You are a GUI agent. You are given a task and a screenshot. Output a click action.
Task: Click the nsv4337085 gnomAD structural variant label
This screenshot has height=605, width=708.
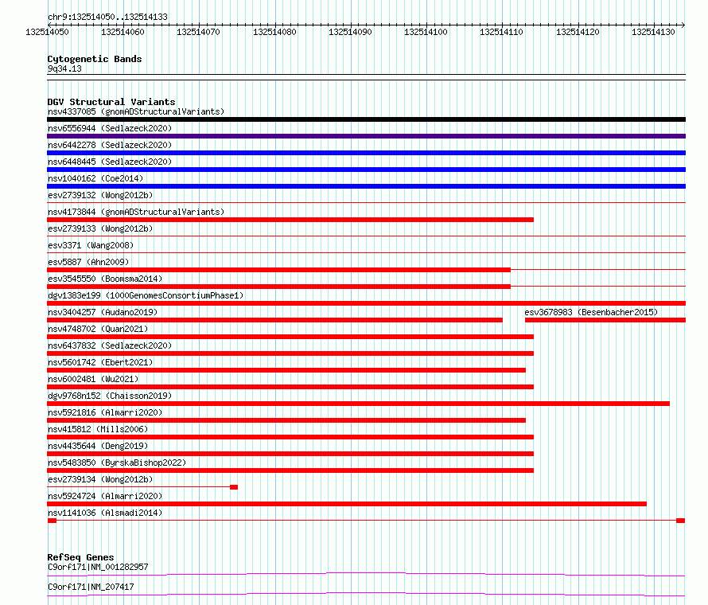tap(136, 111)
